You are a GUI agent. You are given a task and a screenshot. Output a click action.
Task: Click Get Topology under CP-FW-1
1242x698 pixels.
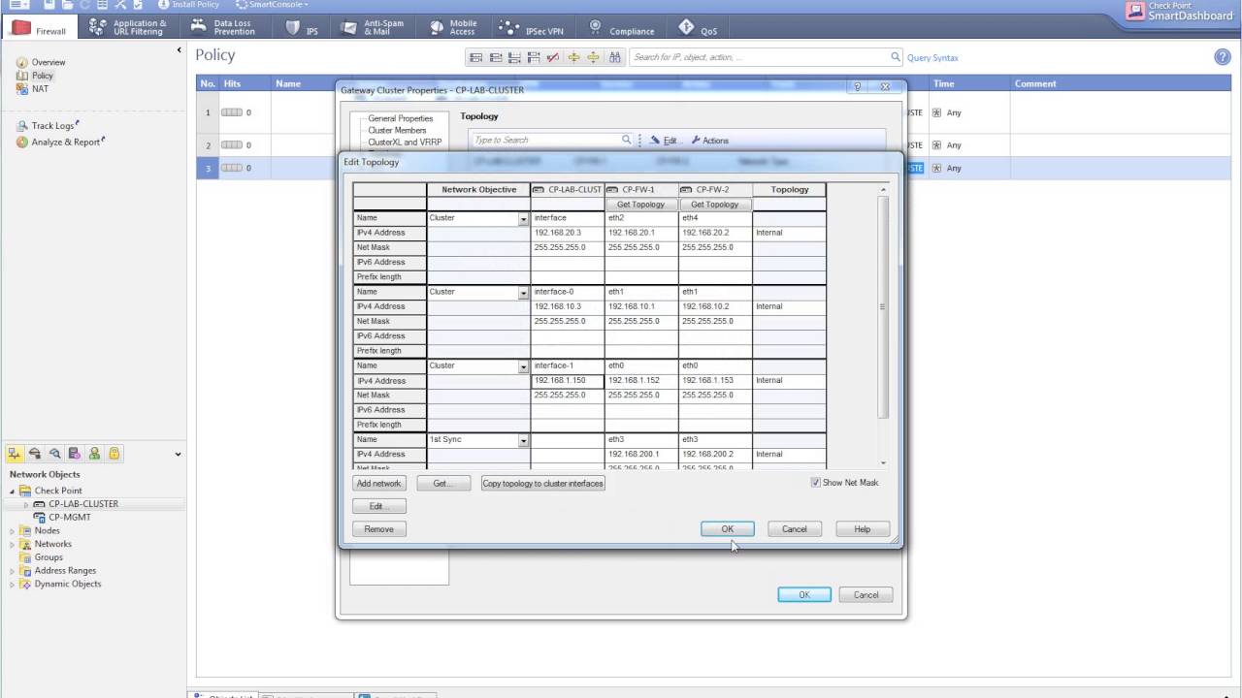[641, 205]
